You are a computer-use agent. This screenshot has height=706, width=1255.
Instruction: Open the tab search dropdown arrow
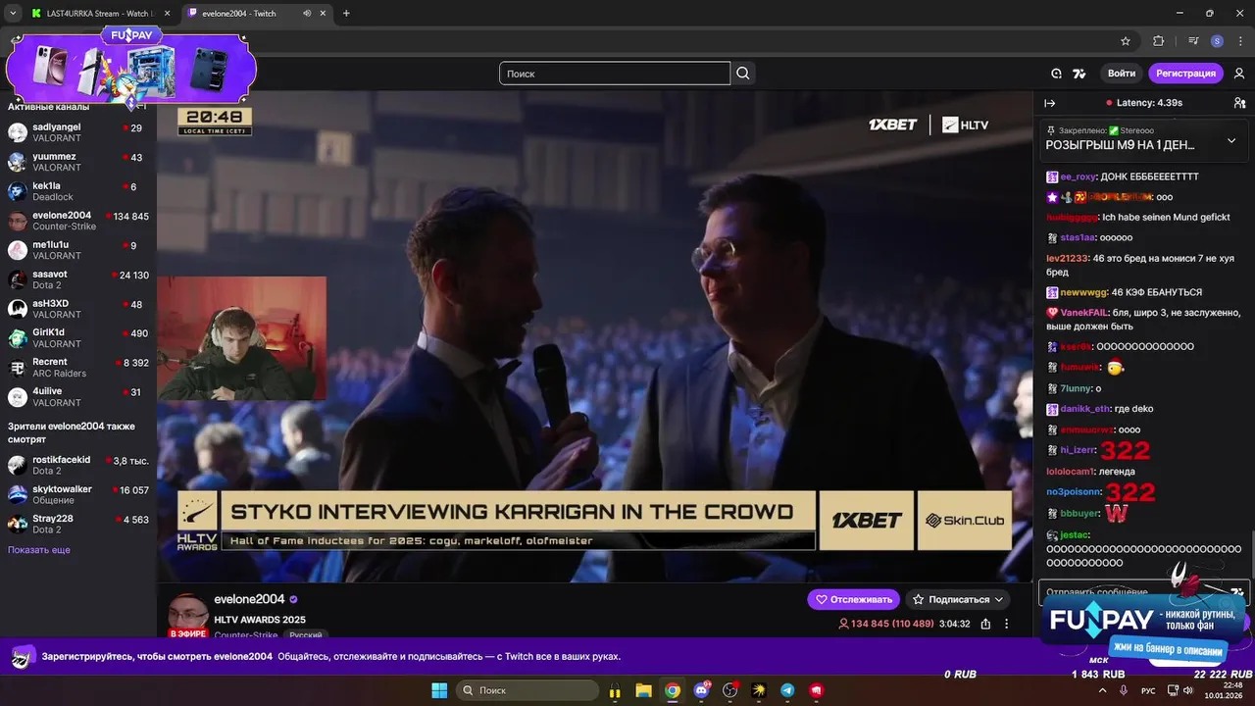pyautogui.click(x=13, y=14)
